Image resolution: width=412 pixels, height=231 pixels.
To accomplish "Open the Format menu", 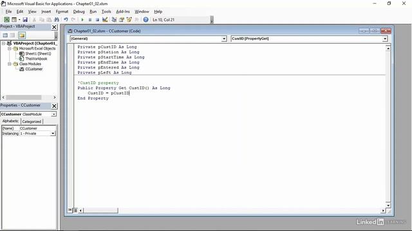I will 62,12.
